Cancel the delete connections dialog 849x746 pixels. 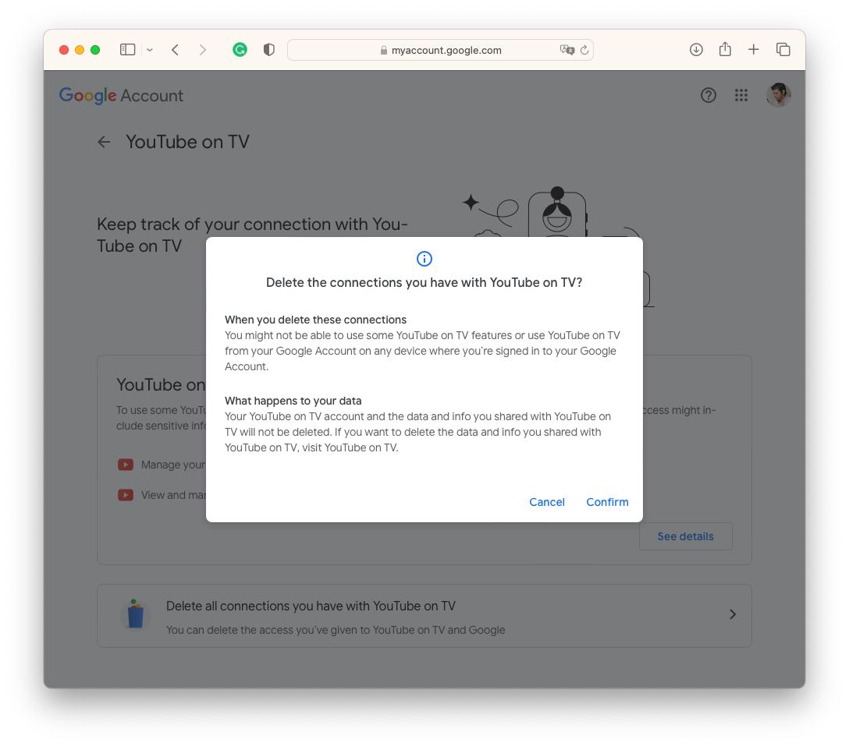pos(546,502)
